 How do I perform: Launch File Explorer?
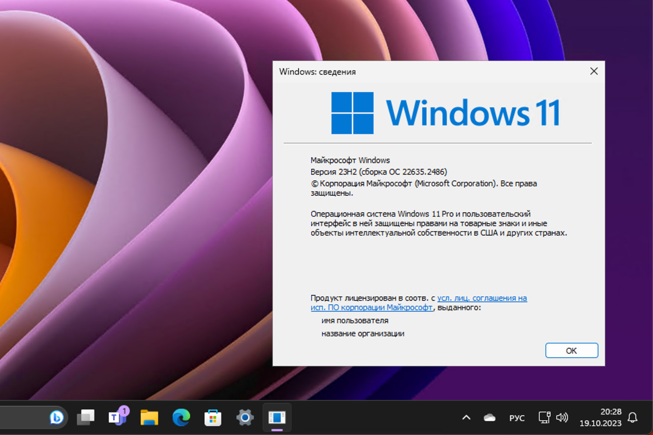pos(148,417)
